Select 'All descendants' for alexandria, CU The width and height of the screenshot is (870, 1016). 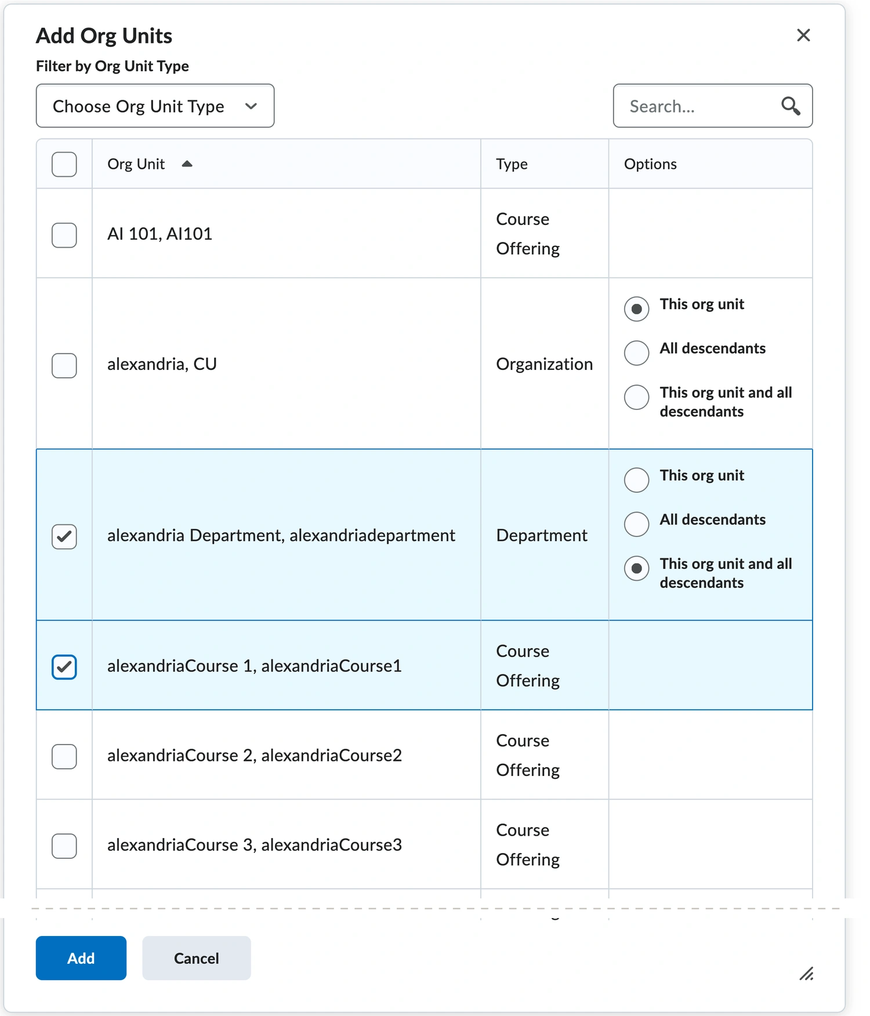[636, 353]
